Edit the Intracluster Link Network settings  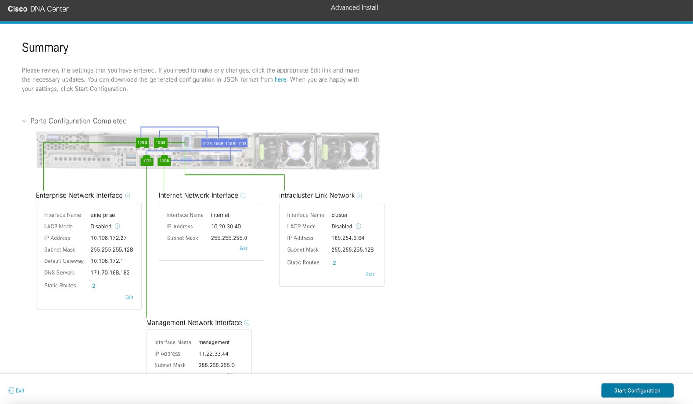click(370, 274)
